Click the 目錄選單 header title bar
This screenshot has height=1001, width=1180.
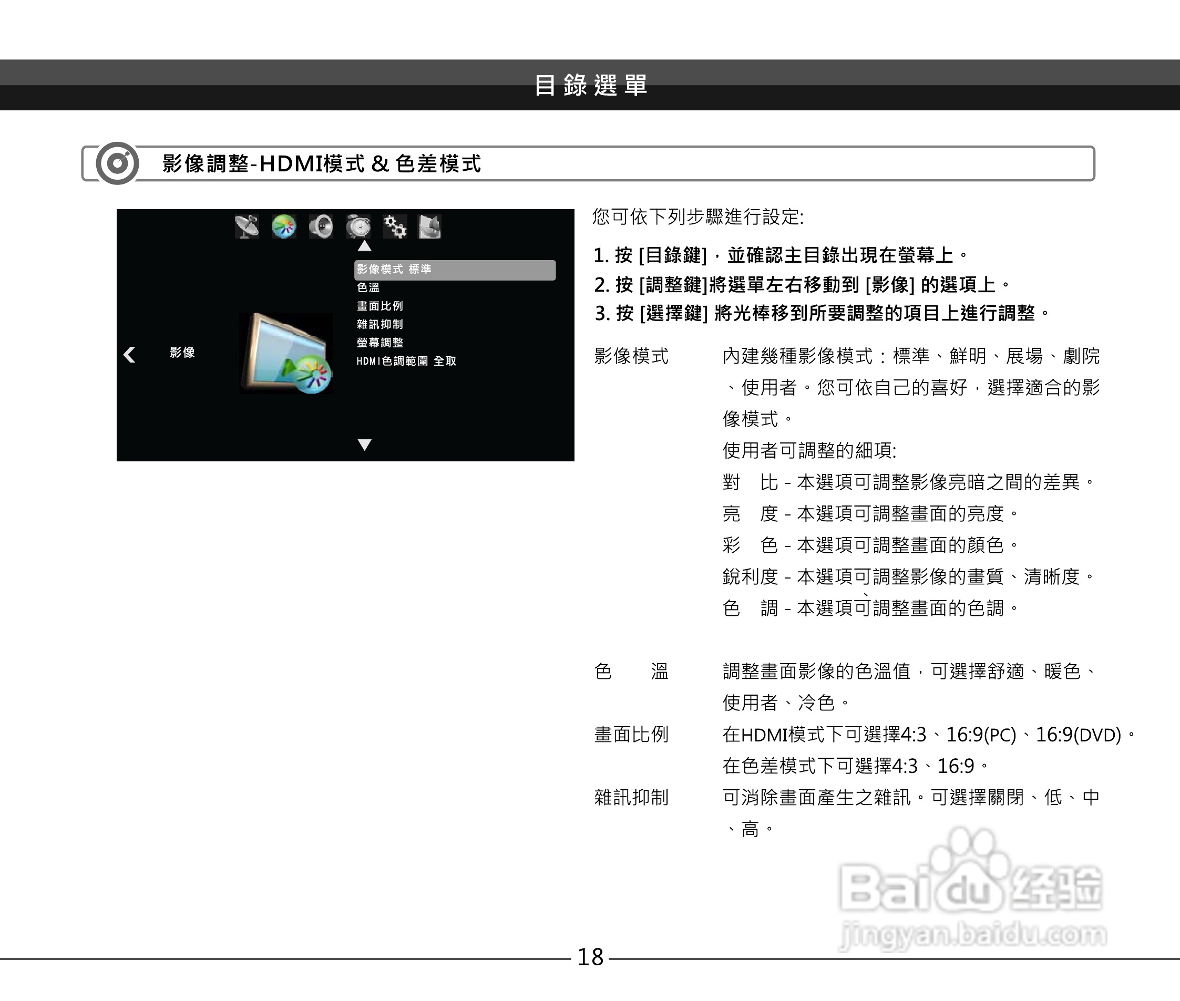click(x=590, y=85)
